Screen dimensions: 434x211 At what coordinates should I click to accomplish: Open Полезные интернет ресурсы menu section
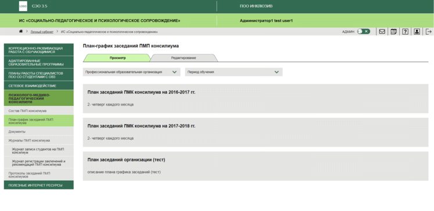point(39,185)
